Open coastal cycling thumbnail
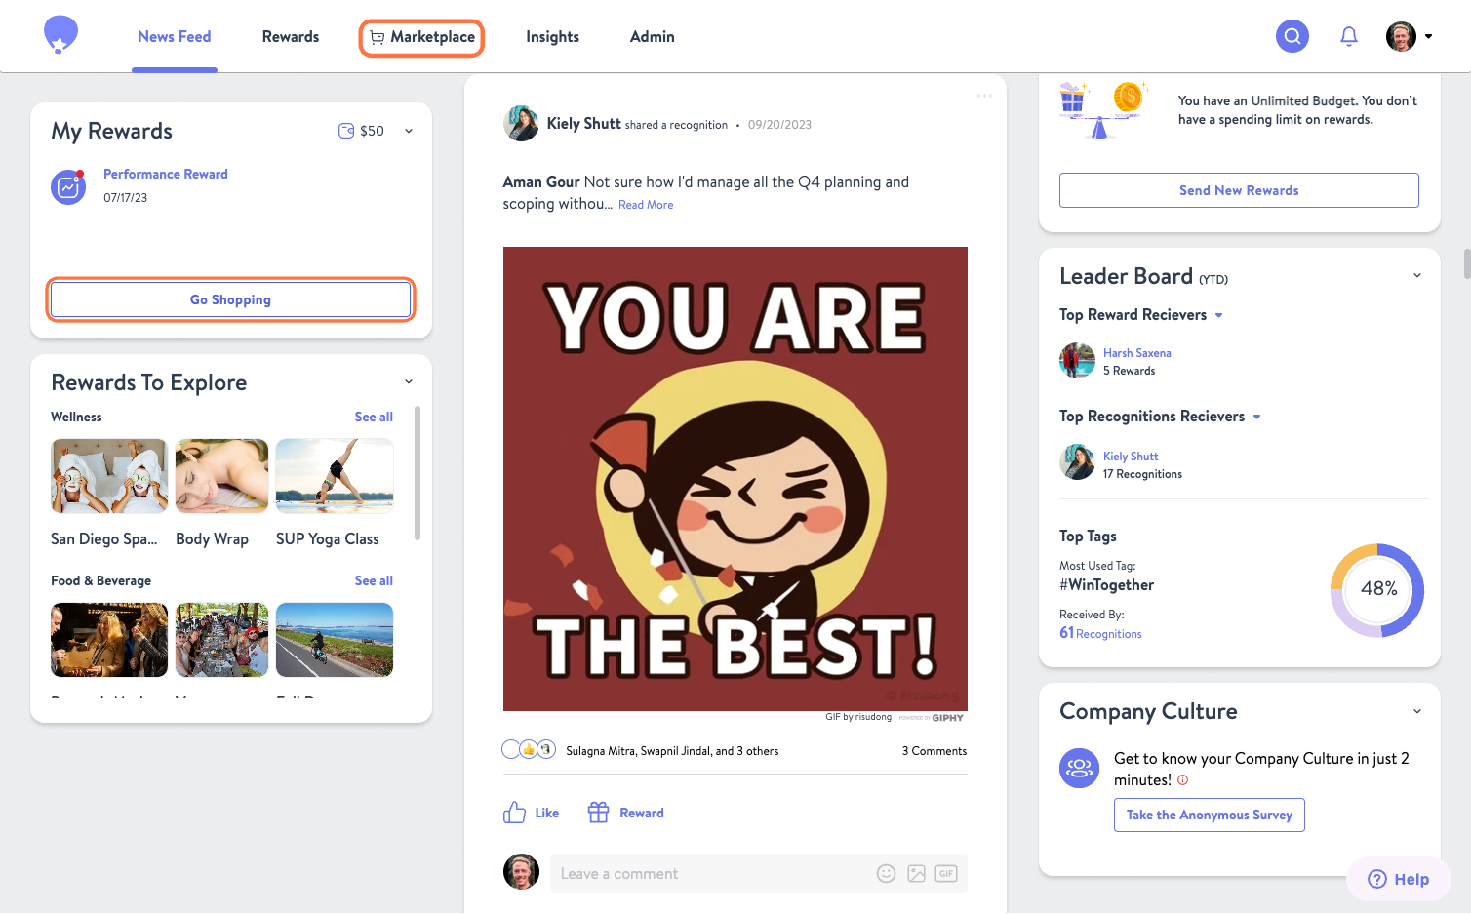Viewport: 1471px width, 915px height. coord(335,640)
